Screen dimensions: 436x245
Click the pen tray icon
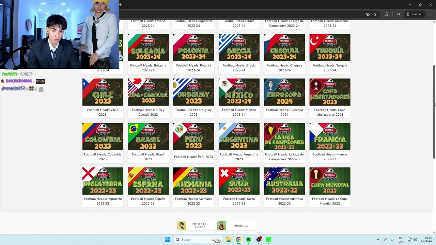(x=385, y=240)
